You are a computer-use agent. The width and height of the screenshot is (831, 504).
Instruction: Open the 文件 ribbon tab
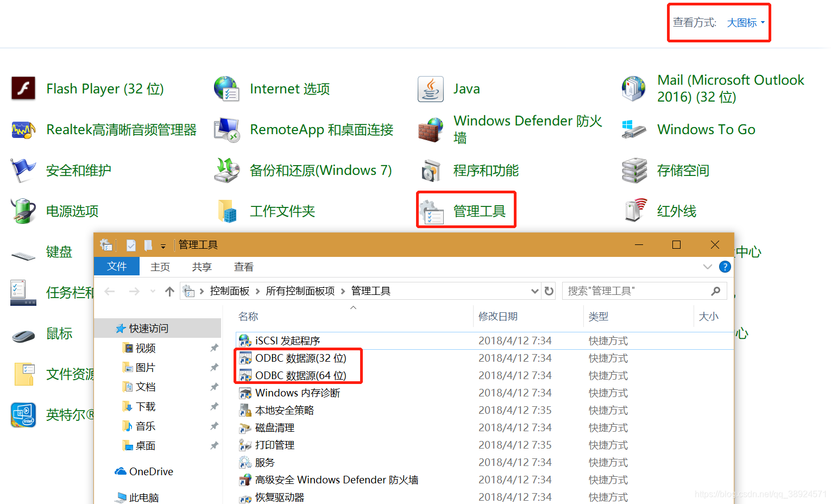coord(117,266)
